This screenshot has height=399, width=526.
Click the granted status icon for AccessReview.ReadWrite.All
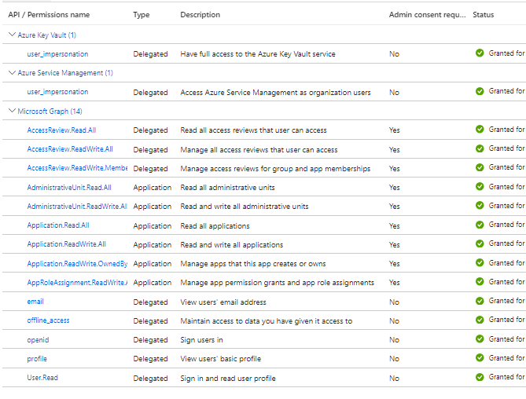[x=480, y=148]
